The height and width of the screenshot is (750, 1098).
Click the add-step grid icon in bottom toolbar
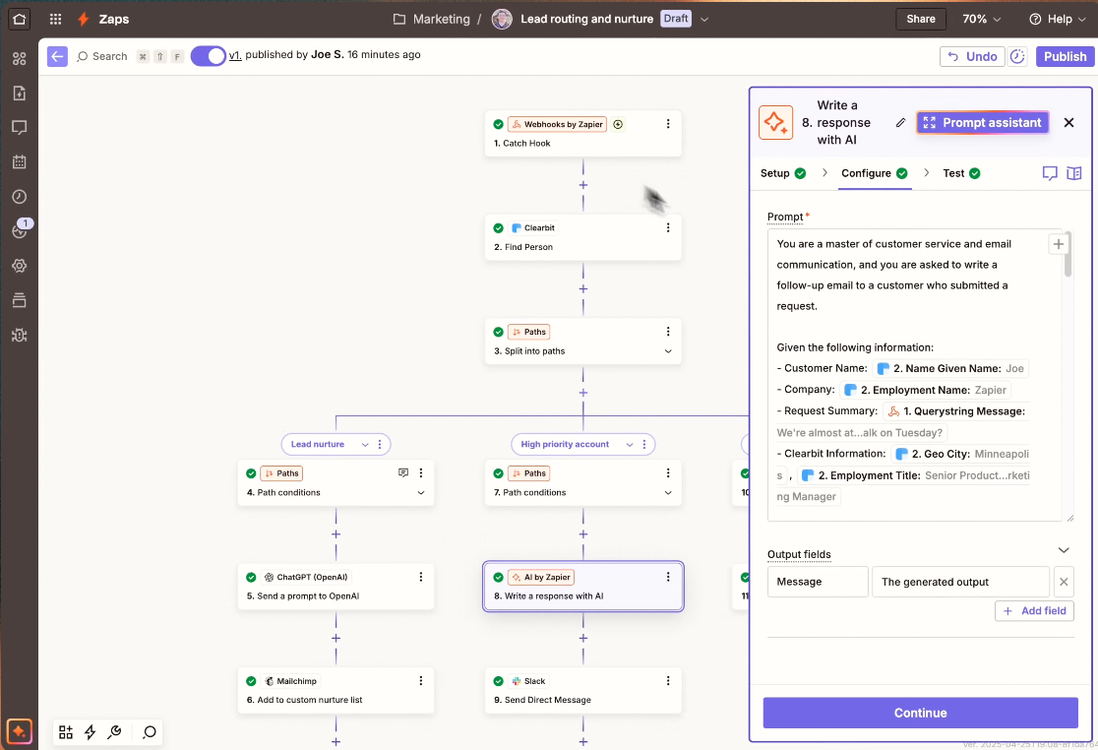click(x=66, y=732)
